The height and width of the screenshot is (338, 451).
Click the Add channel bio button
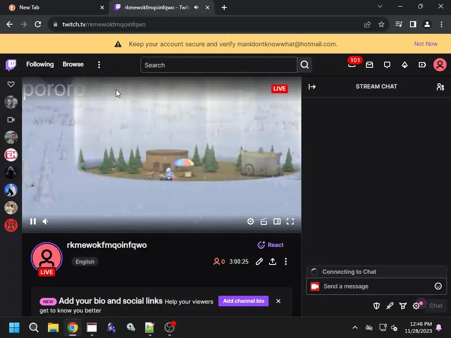(243, 301)
